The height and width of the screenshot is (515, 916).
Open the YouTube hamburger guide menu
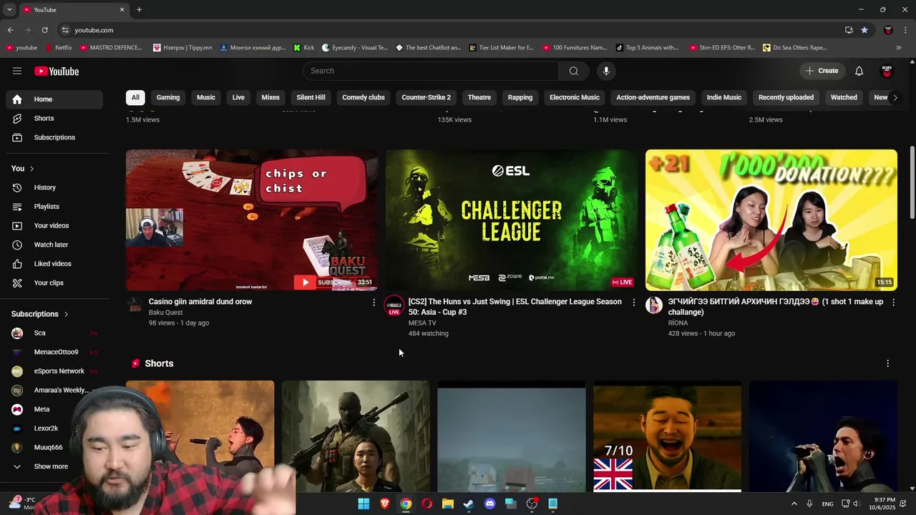17,71
